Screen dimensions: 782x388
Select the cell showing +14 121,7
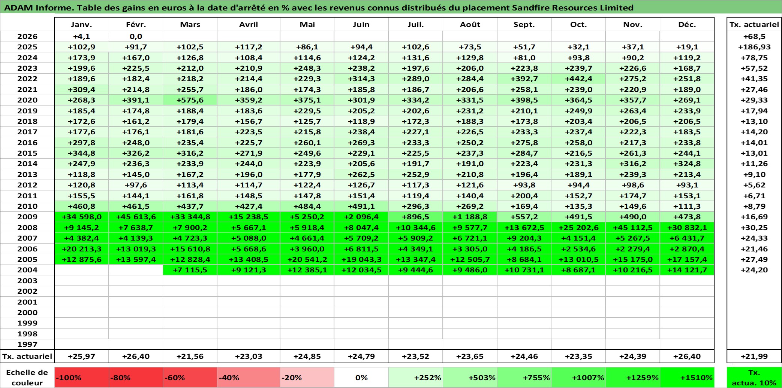[x=687, y=270]
